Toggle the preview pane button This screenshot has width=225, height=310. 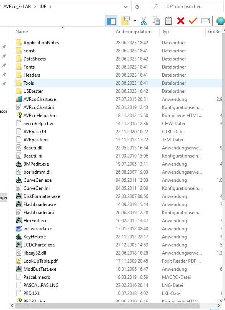[x=111, y=21]
